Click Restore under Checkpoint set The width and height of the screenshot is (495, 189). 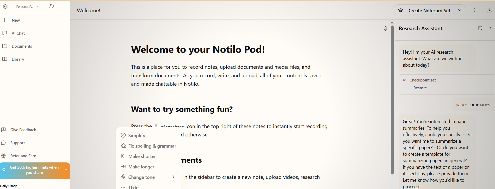pyautogui.click(x=420, y=88)
